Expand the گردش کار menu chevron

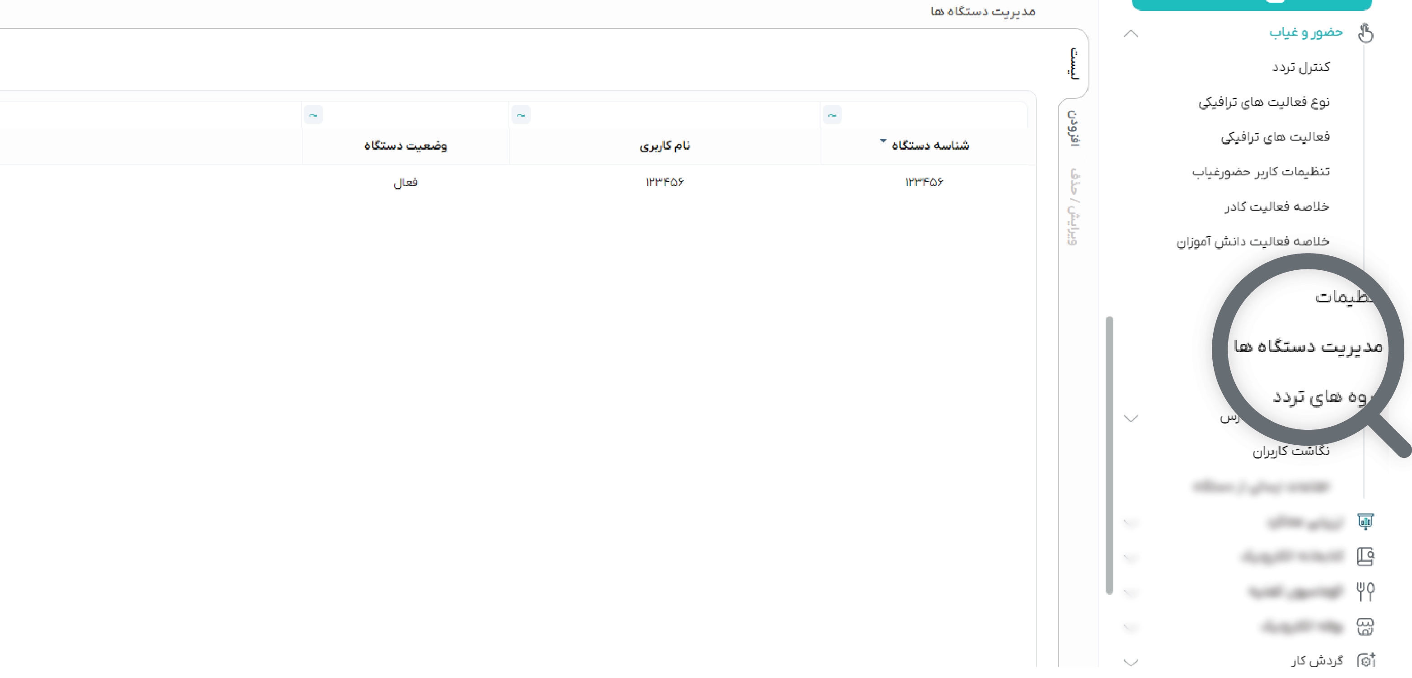[1131, 662]
